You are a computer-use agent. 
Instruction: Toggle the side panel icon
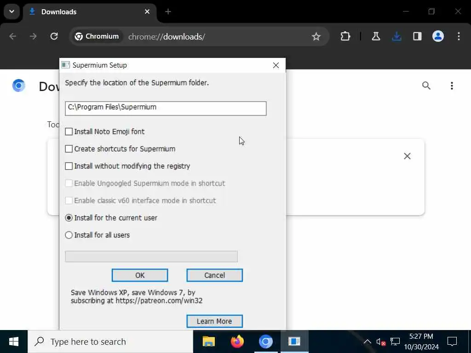417,36
